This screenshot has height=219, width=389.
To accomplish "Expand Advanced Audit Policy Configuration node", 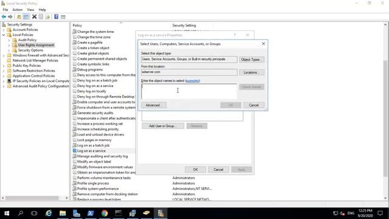I will pos(4,86).
